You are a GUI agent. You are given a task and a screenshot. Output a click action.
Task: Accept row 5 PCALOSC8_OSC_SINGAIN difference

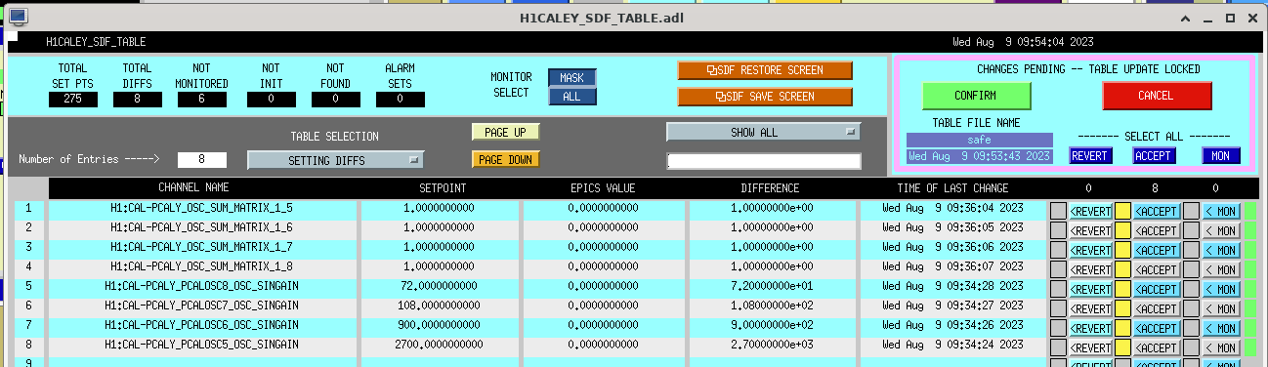pos(1157,289)
